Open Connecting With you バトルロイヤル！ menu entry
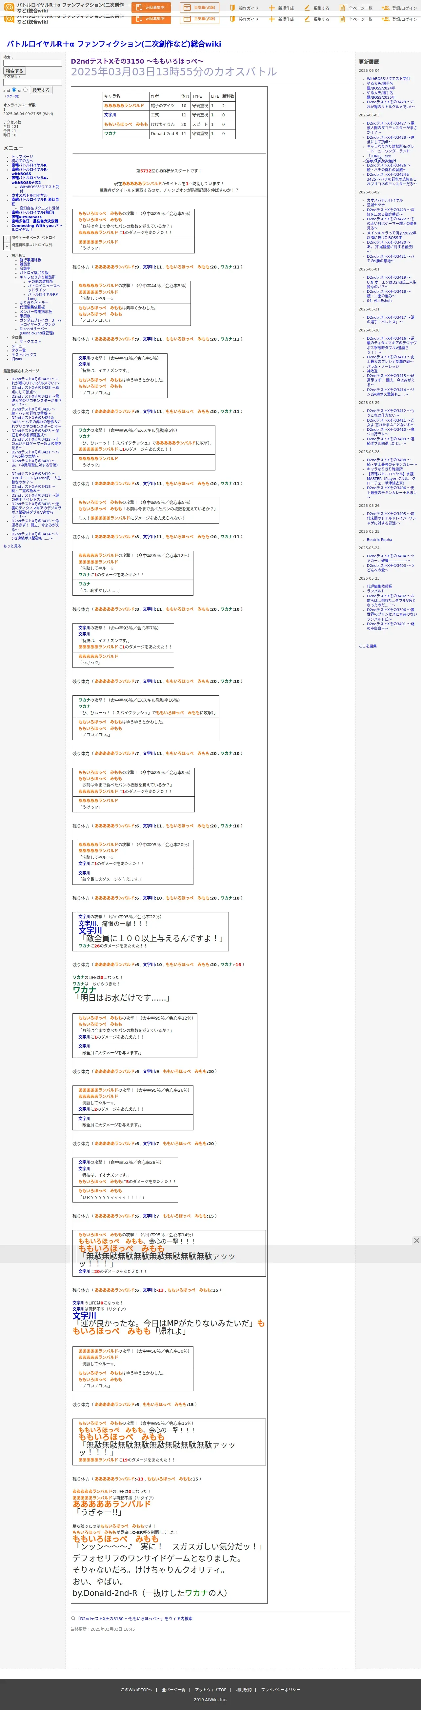 [x=36, y=228]
